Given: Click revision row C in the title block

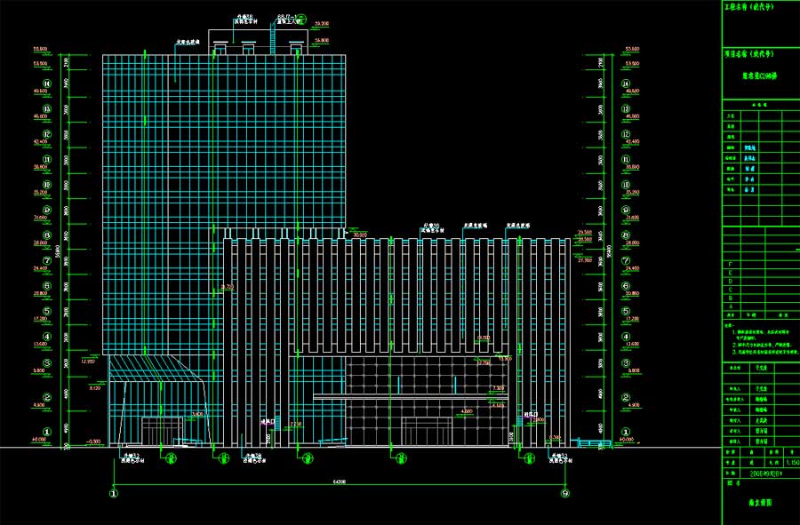Looking at the screenshot, I should (x=761, y=290).
